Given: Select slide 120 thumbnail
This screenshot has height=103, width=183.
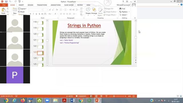Looking at the screenshot, I should point(40,35).
